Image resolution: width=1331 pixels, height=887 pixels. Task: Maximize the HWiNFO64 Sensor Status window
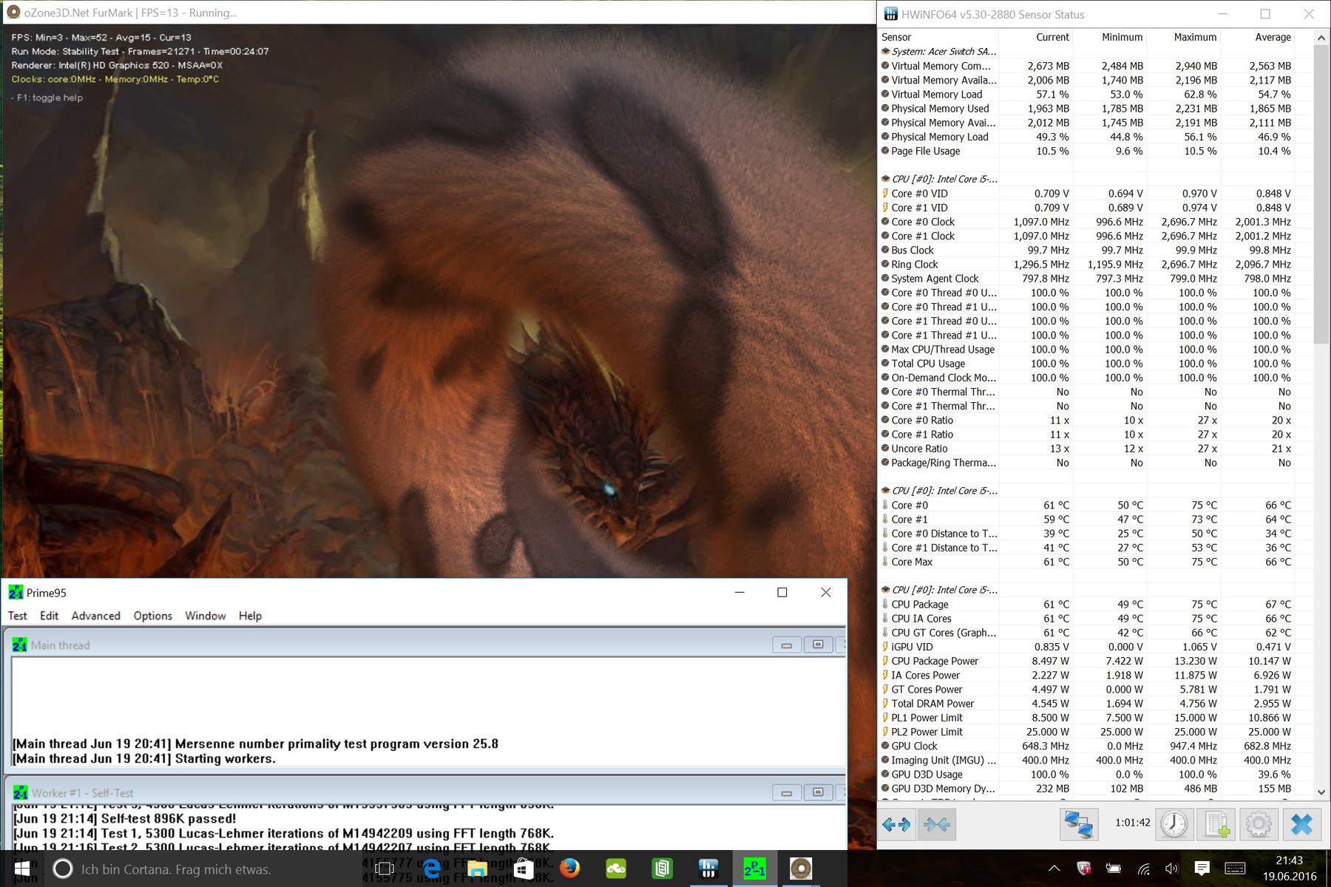pos(1265,14)
